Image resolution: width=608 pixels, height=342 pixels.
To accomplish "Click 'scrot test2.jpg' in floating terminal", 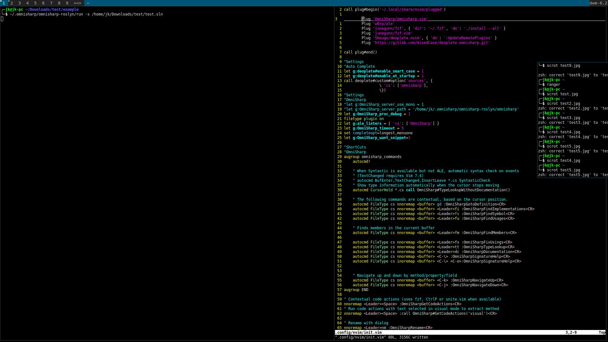I will click(x=563, y=104).
